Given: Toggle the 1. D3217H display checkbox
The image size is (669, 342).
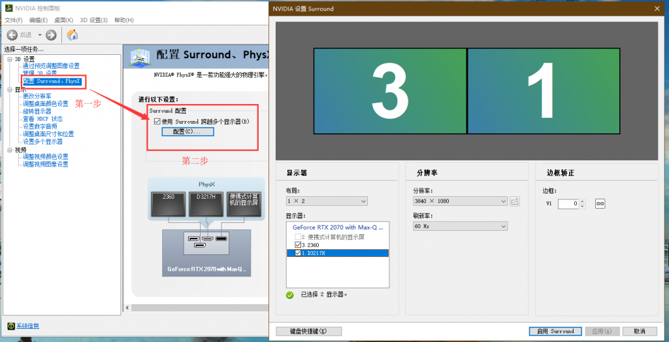Looking at the screenshot, I should 299,253.
